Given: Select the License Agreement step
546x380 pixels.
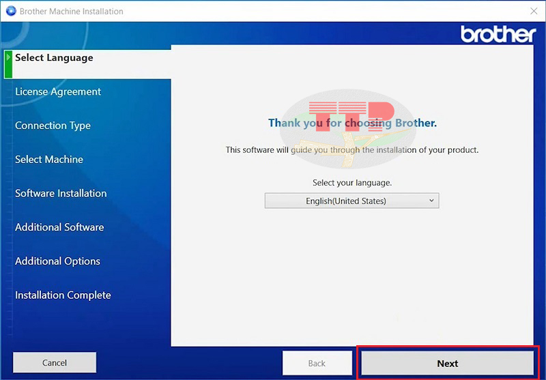Looking at the screenshot, I should coord(58,91).
